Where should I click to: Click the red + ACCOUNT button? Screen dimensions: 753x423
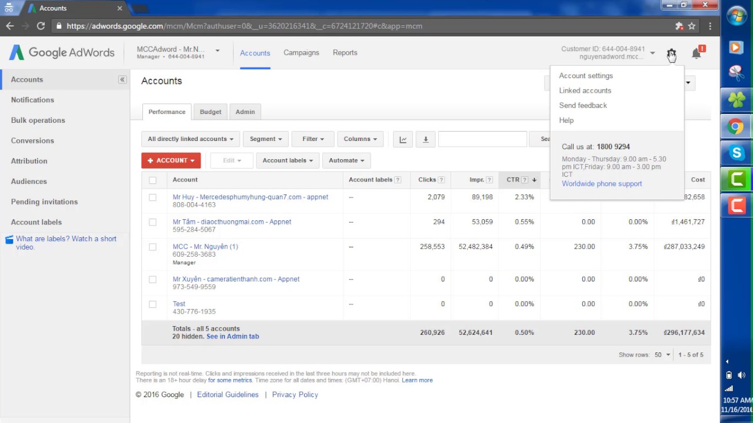pyautogui.click(x=171, y=160)
